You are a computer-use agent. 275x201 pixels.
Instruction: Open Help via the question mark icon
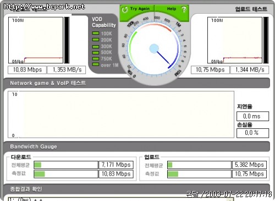click(x=184, y=9)
